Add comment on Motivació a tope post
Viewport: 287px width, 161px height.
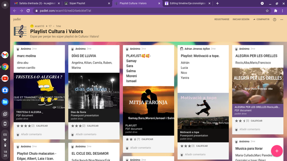[195, 154]
